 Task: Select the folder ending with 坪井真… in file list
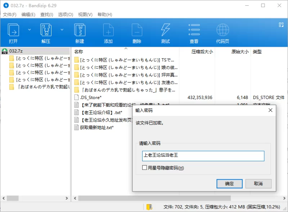tap(127, 75)
